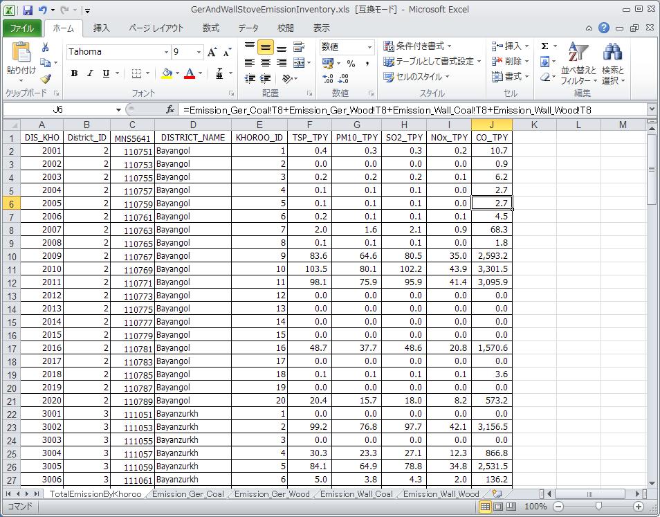Open Sort and Filter (並べ替えとフィルター)
The image size is (660, 517).
(578, 63)
